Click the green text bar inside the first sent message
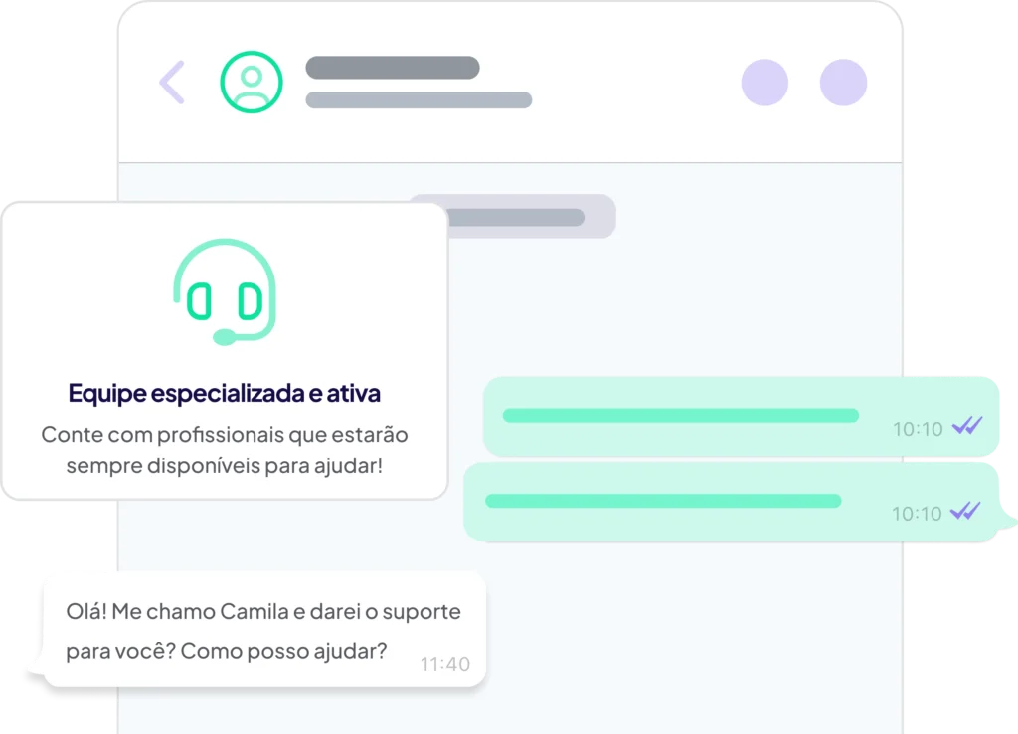The image size is (1018, 734). [x=681, y=416]
